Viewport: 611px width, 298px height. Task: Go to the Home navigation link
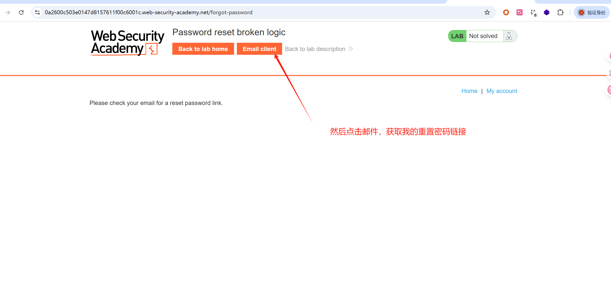tap(469, 91)
